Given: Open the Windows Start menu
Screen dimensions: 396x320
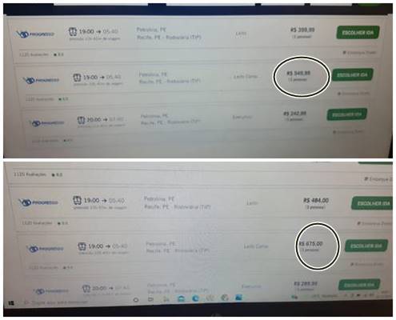Looking at the screenshot, I should click(x=11, y=303).
